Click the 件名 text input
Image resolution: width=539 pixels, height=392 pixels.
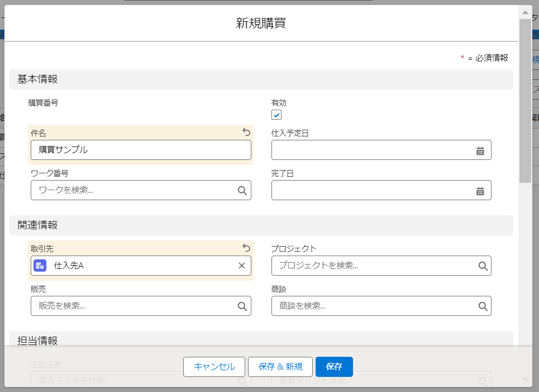[x=141, y=150]
